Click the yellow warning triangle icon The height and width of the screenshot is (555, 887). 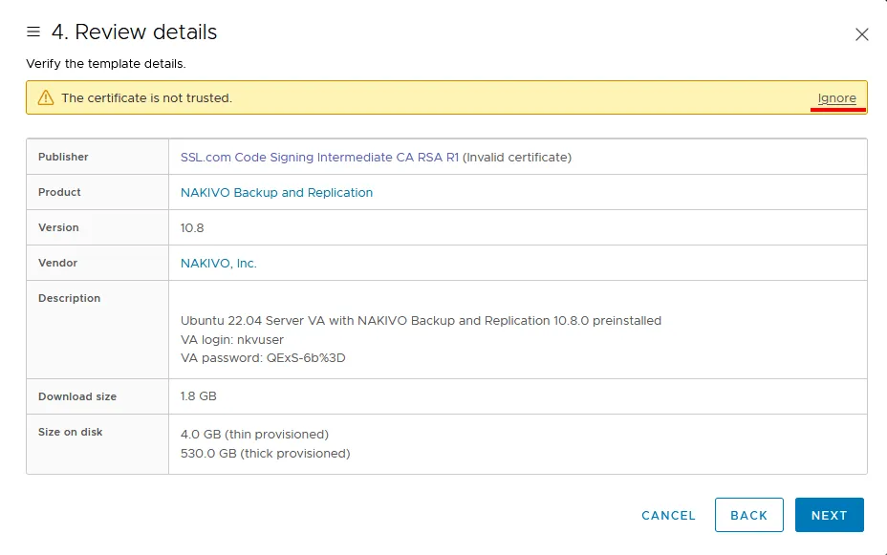pyautogui.click(x=46, y=97)
